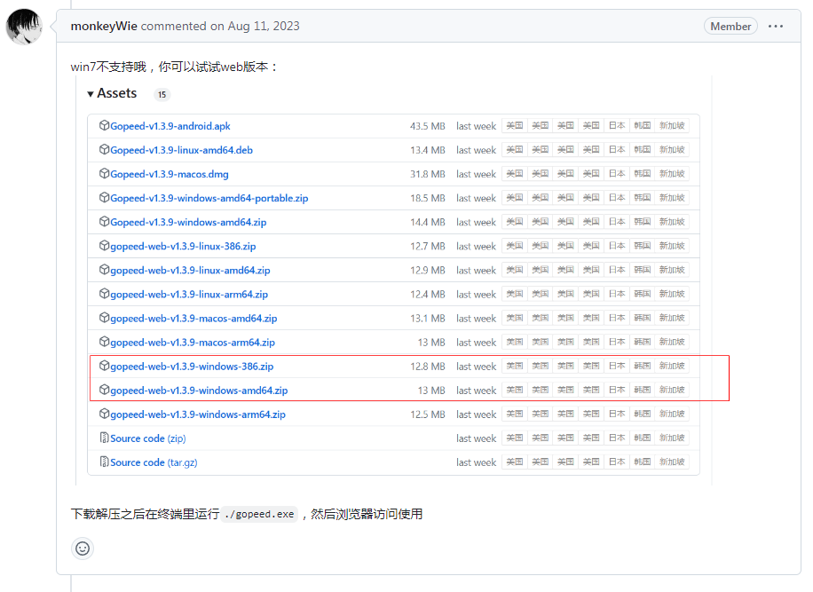Click the package icon beside Gopeed-v1.3.9-macos.dmg
The height and width of the screenshot is (592, 813).
pyautogui.click(x=104, y=174)
